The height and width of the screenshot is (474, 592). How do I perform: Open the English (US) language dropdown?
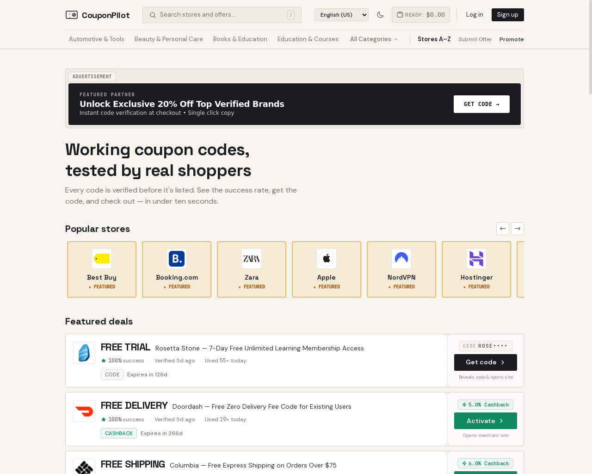pyautogui.click(x=341, y=15)
